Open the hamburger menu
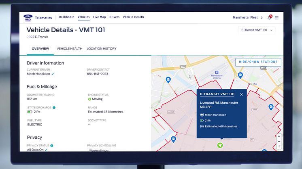The width and height of the screenshot is (302, 169). [x=276, y=18]
